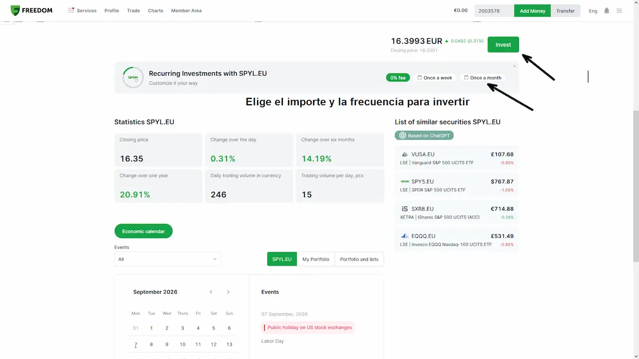Select September 10 in the calendar
Image resolution: width=639 pixels, height=359 pixels.
[x=182, y=345]
